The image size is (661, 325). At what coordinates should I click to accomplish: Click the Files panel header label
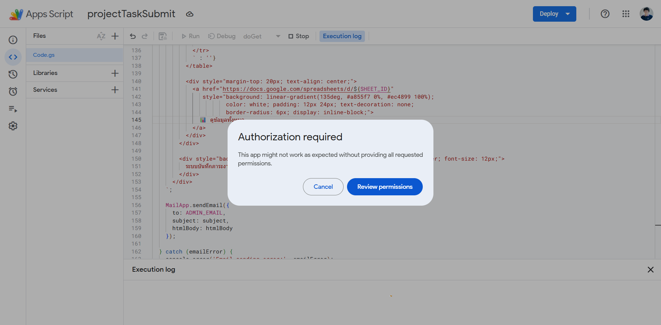(40, 36)
